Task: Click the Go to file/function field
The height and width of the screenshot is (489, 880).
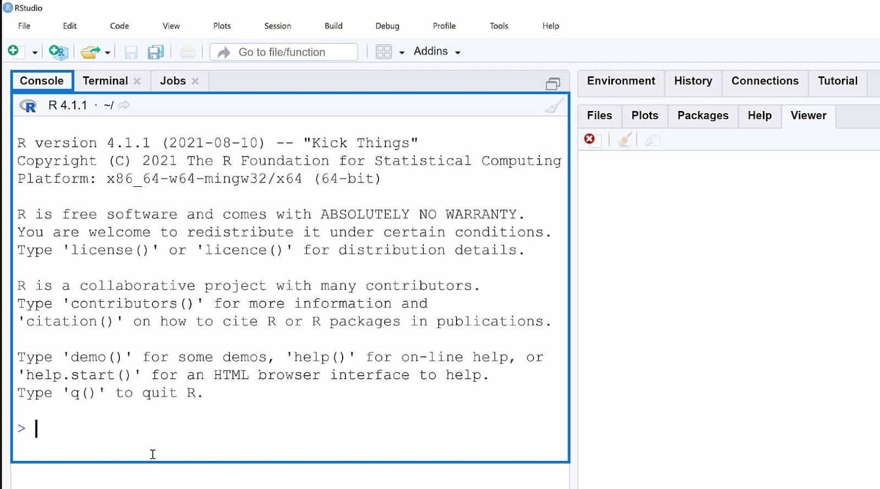Action: pyautogui.click(x=284, y=52)
